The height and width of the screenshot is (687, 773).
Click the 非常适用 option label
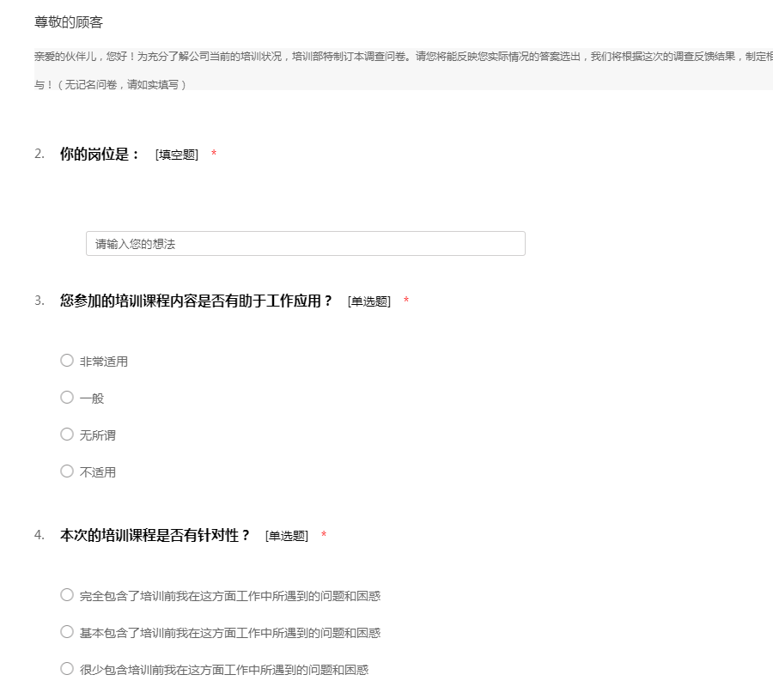[x=104, y=362]
